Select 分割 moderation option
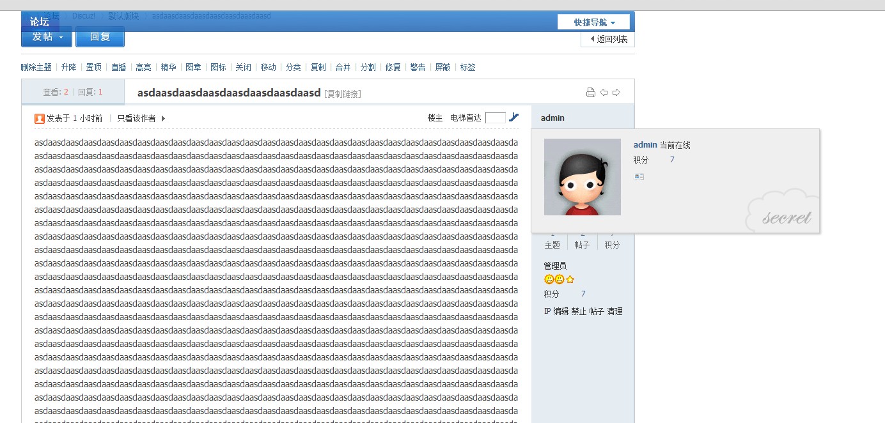This screenshot has height=423, width=885. [368, 67]
